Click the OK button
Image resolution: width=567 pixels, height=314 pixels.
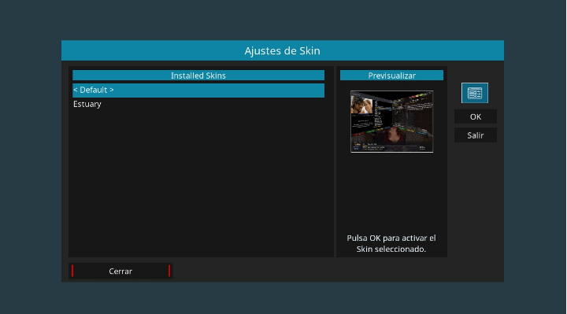pos(475,116)
